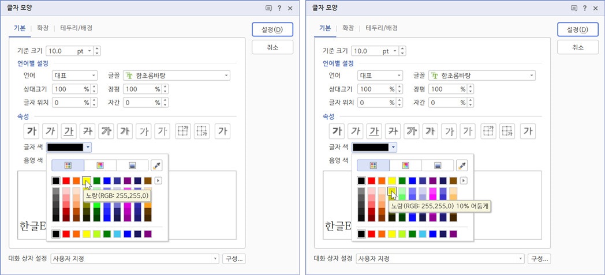605x275 pixels.
Task: Click 설정(D) button in right dialog
Action: 578,29
